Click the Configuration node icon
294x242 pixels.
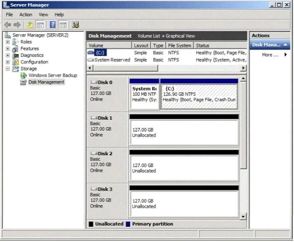tap(16, 62)
